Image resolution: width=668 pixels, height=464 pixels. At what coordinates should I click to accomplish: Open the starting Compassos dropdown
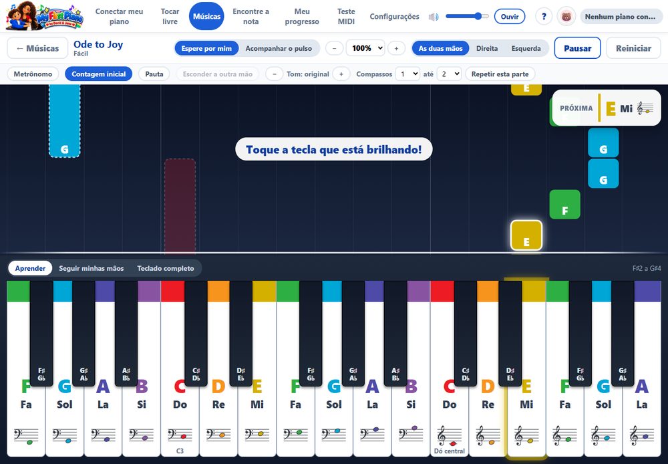(x=407, y=74)
